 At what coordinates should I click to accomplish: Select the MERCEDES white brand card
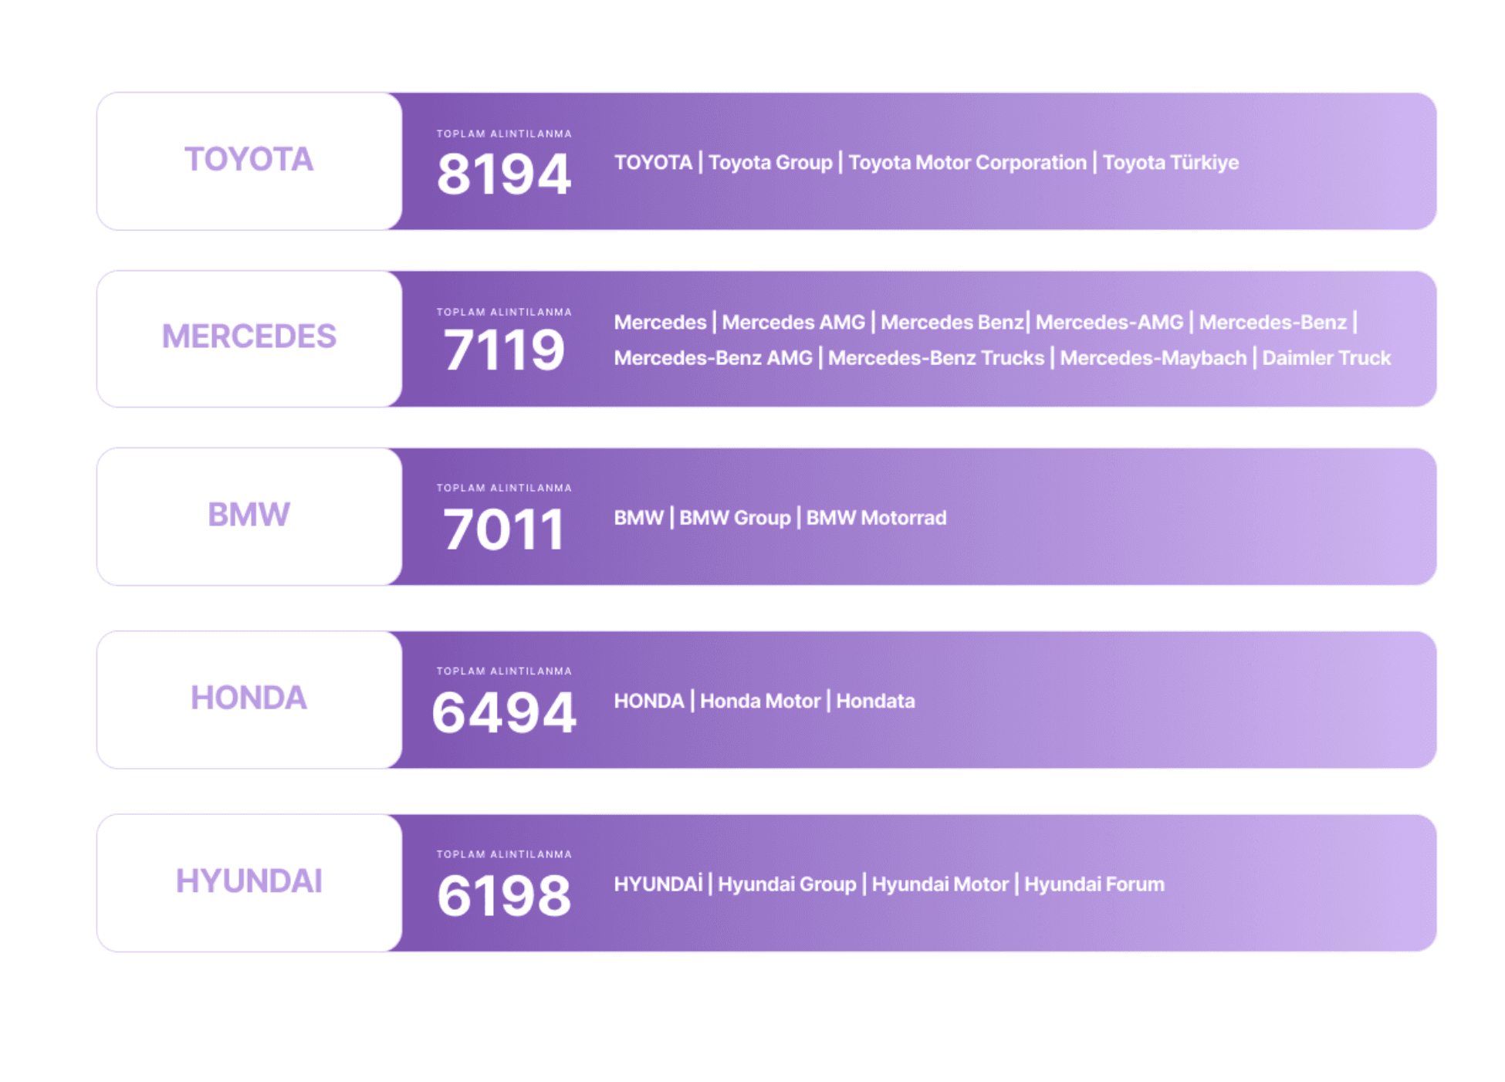pyautogui.click(x=249, y=338)
